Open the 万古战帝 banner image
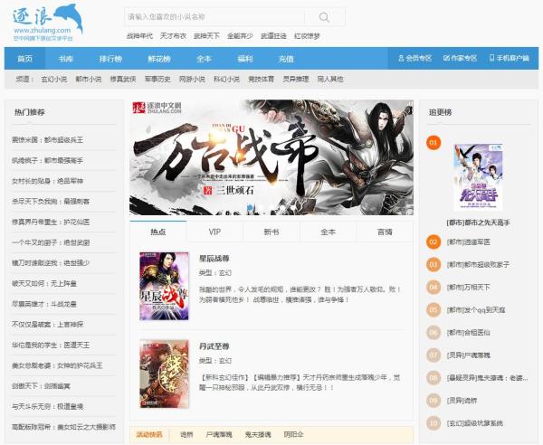This screenshot has height=445, width=543. point(271,156)
